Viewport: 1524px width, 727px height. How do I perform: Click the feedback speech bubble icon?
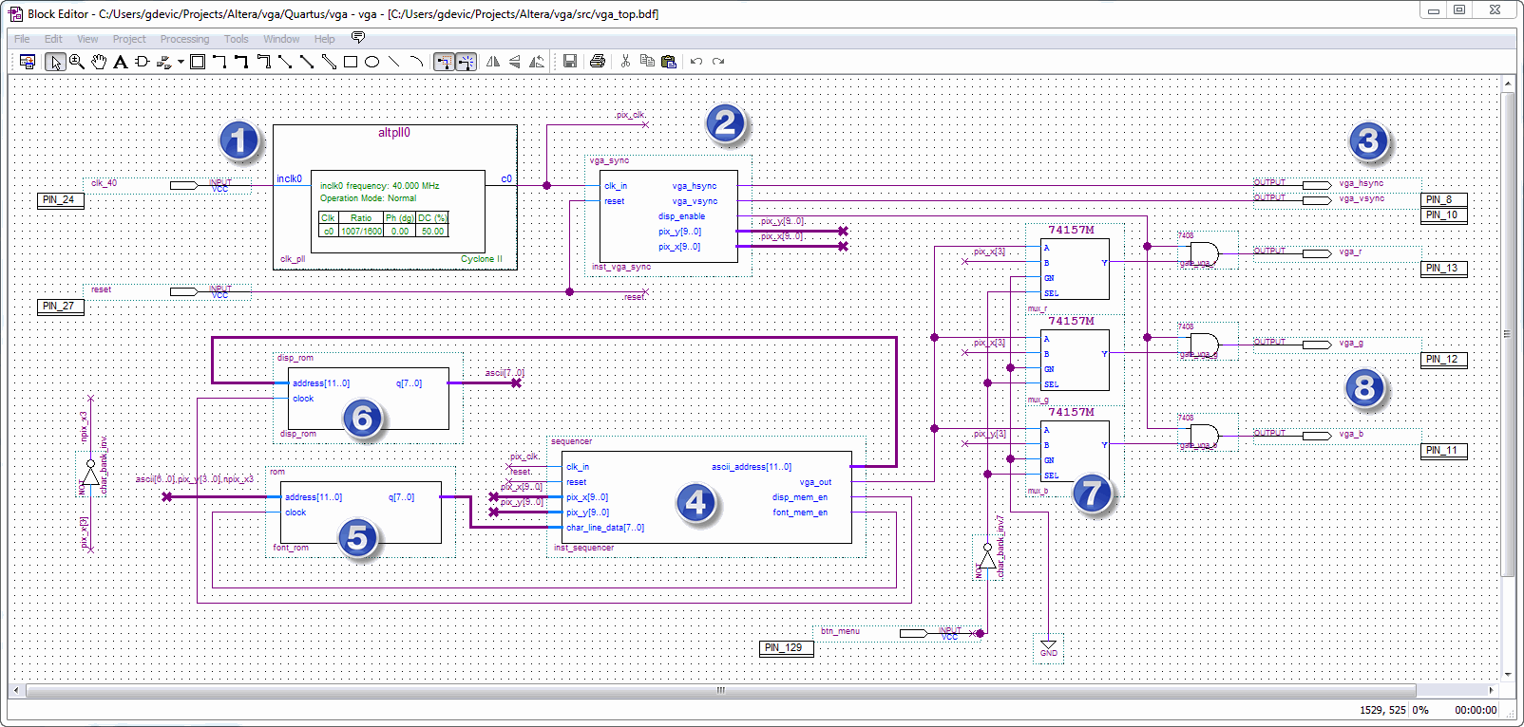click(358, 38)
